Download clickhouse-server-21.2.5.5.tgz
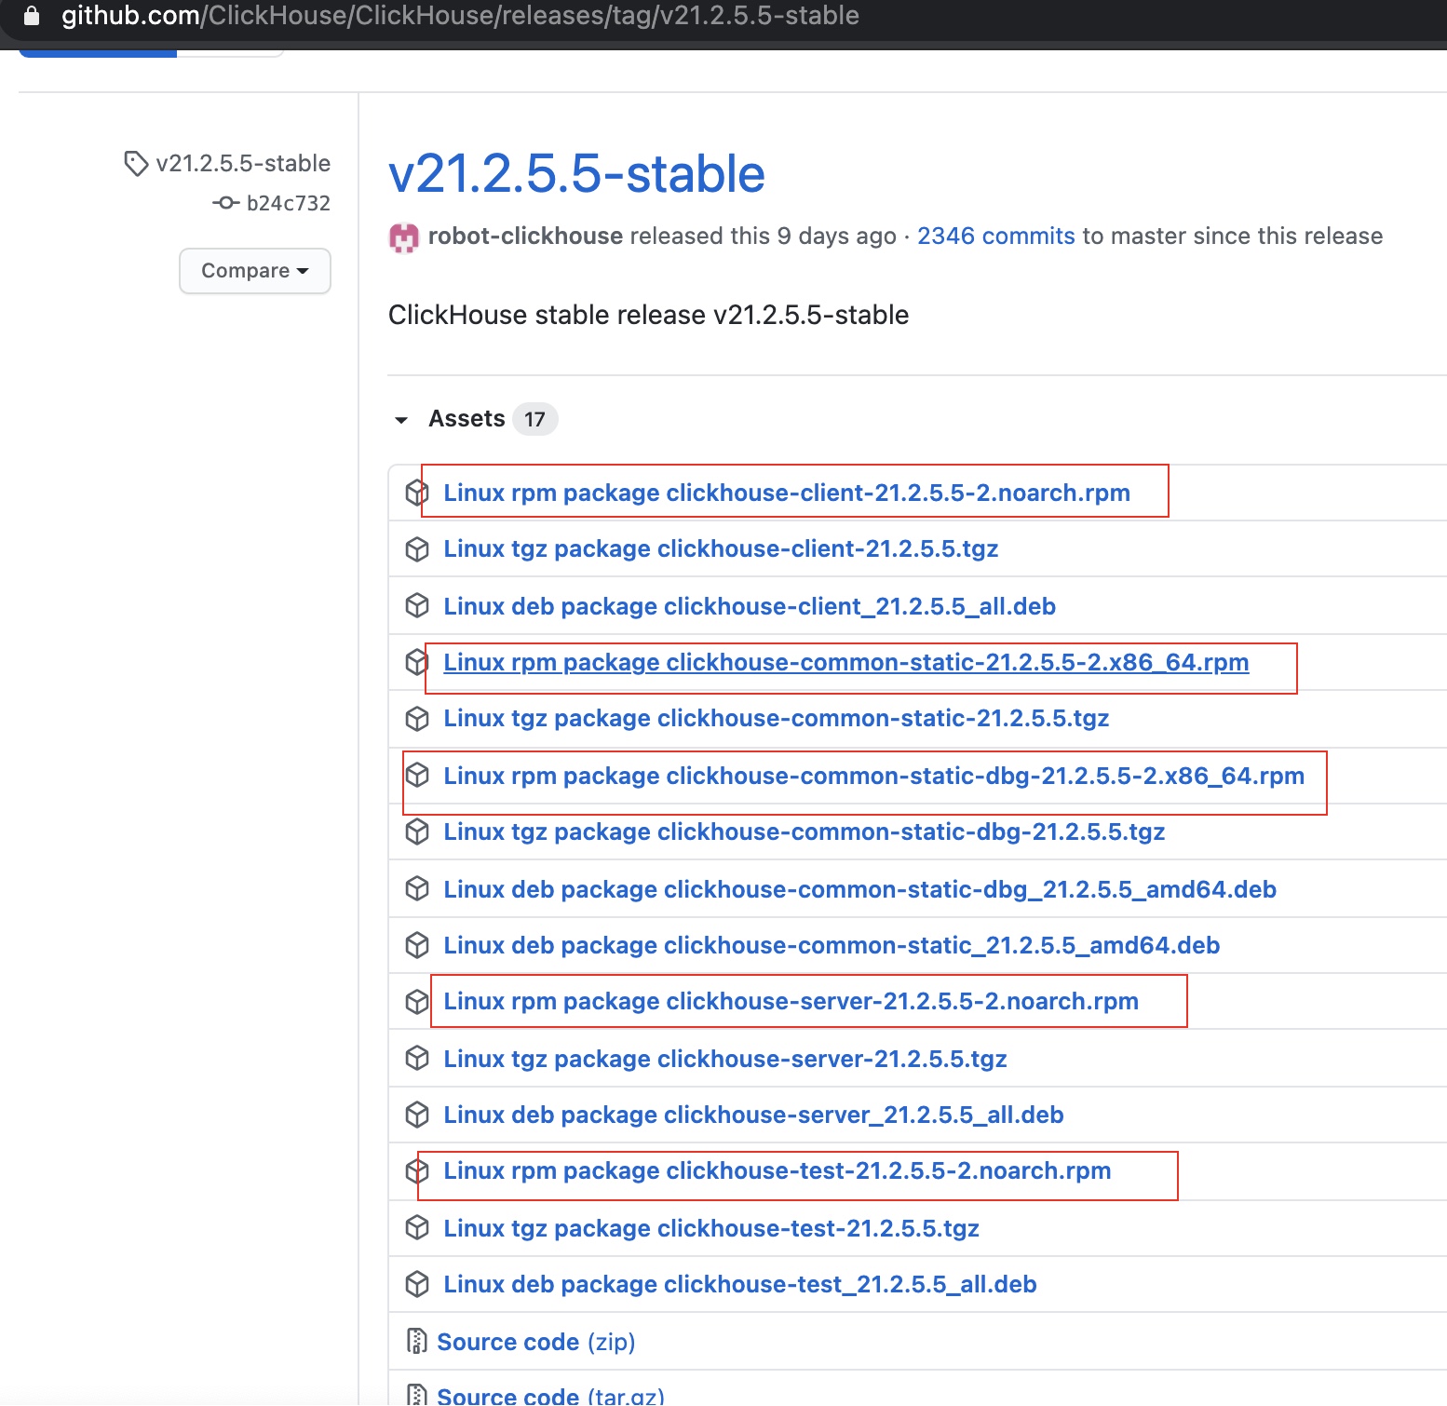 tap(725, 1059)
